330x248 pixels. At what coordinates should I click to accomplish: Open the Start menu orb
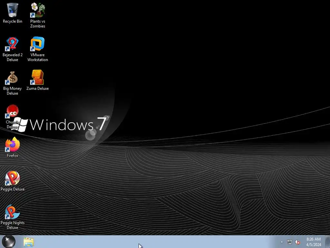pyautogui.click(x=9, y=242)
